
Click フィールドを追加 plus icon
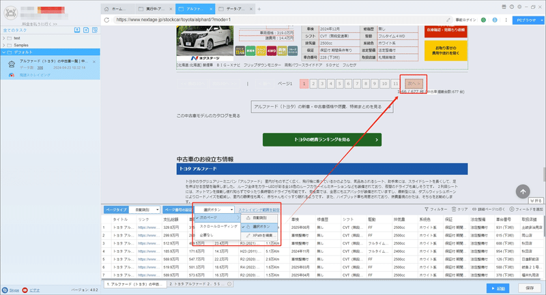point(511,209)
